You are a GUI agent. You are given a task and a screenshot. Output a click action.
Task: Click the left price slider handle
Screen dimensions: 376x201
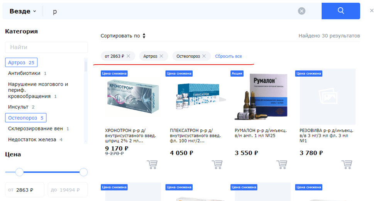(x=19, y=172)
